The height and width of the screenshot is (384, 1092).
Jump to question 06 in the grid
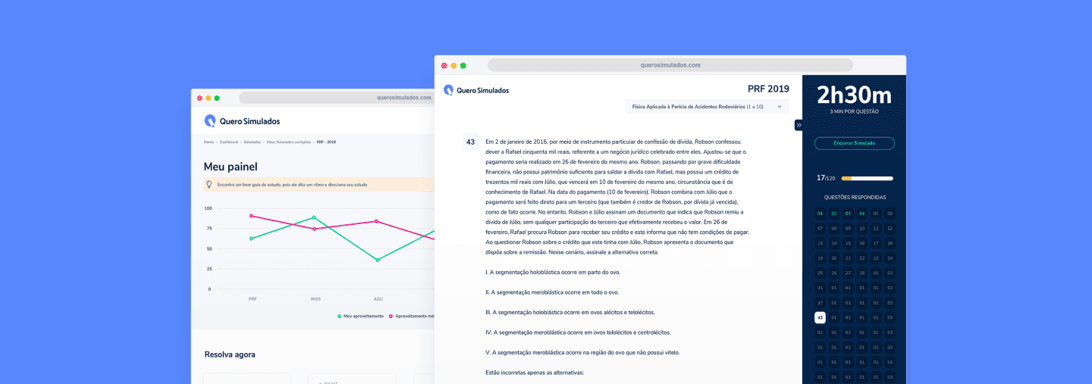[x=890, y=214]
